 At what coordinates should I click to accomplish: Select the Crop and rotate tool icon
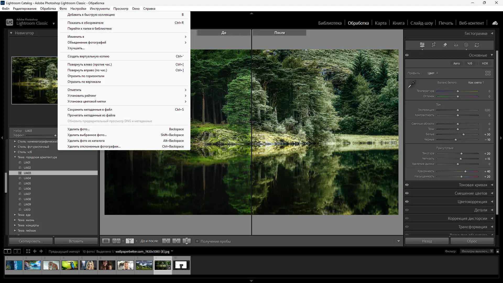click(x=434, y=45)
